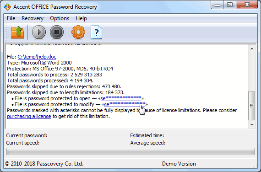
Task: Click the vertical scrollbar thumb
Action: (x=252, y=106)
